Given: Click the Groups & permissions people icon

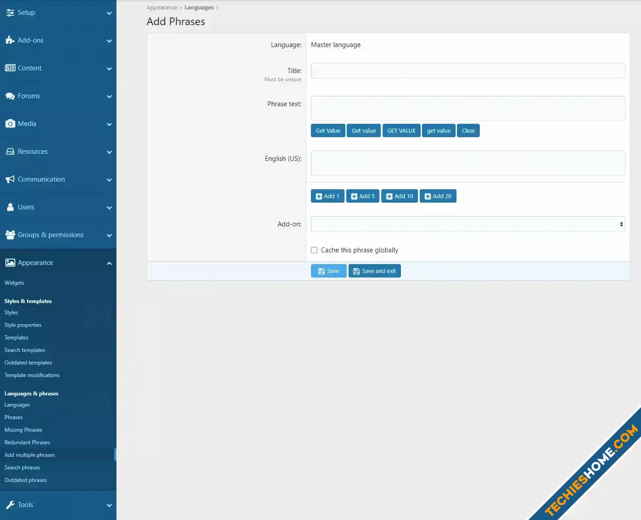Looking at the screenshot, I should (10, 235).
